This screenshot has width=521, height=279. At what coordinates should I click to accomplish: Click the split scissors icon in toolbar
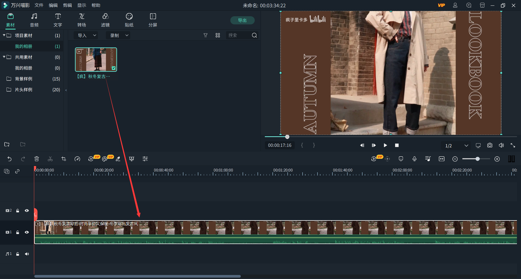click(x=50, y=159)
